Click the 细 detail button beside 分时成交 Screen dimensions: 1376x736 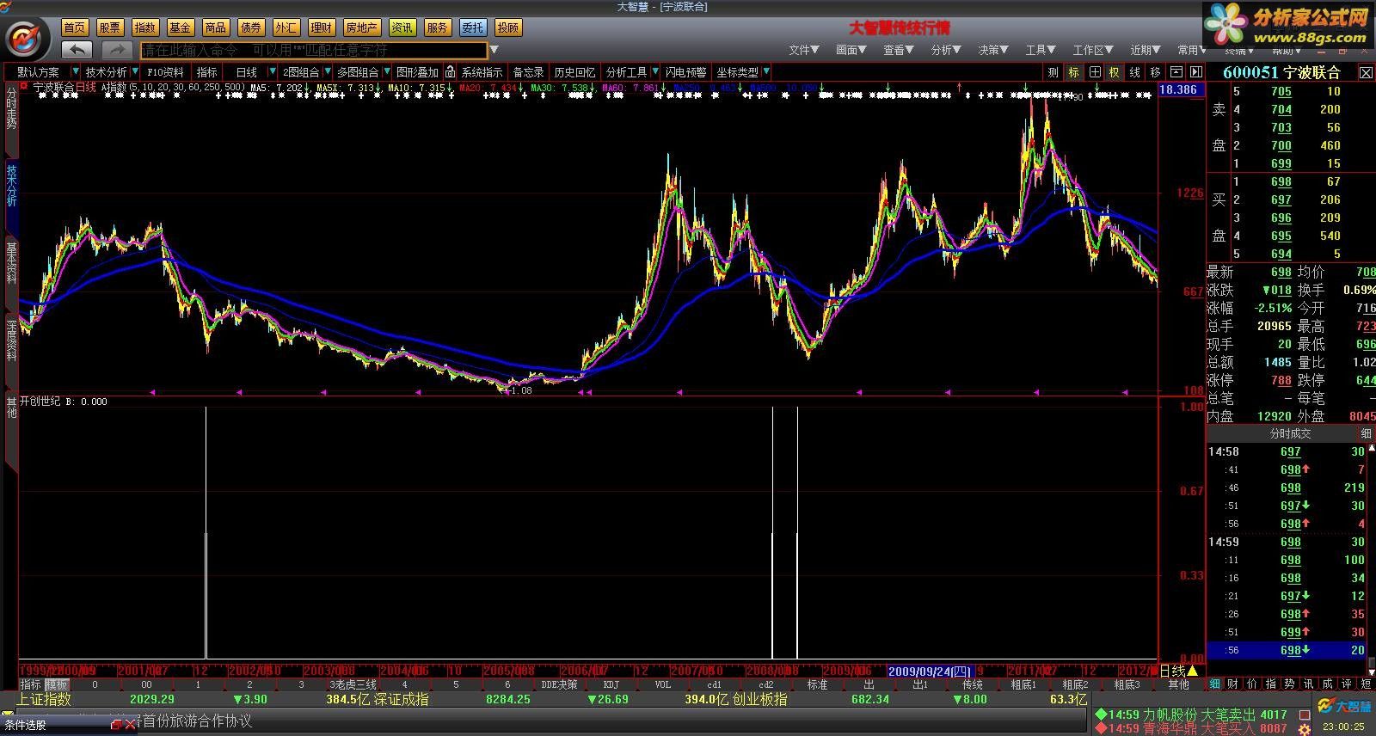(1365, 434)
